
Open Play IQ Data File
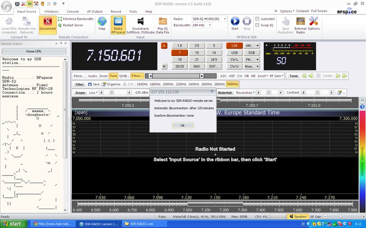click(x=162, y=22)
